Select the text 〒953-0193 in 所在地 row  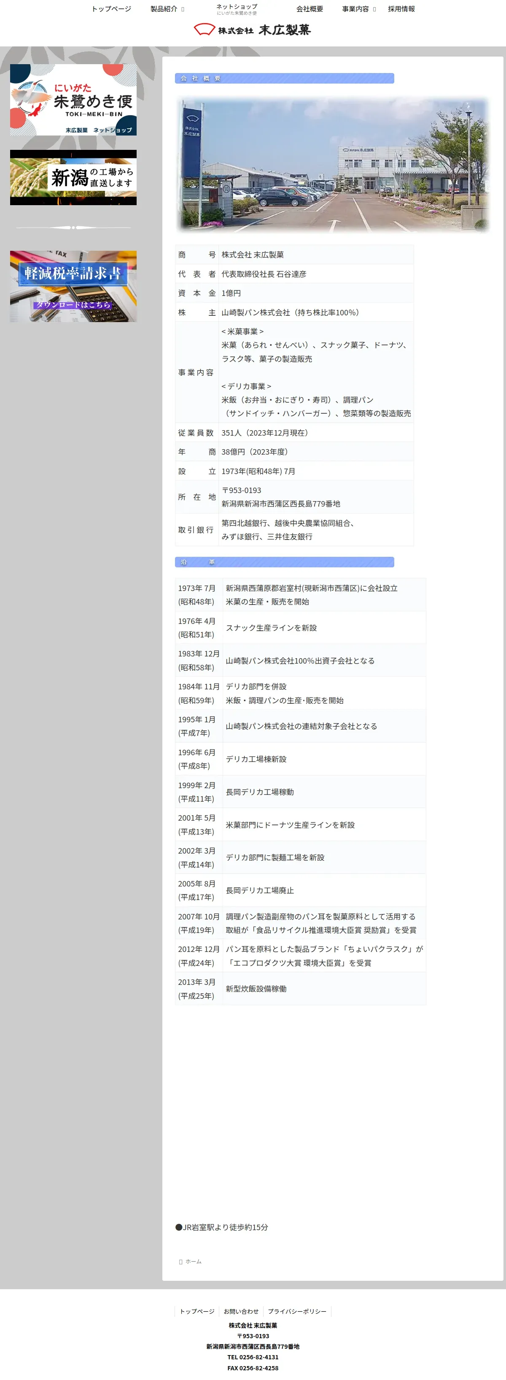pos(241,490)
